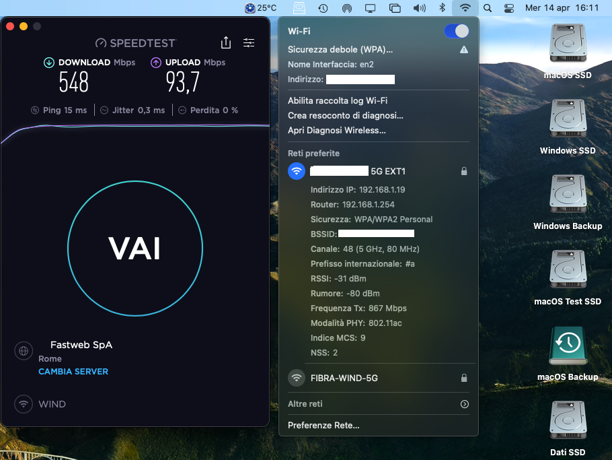
Task: Open Preferenze Rete…
Action: pyautogui.click(x=323, y=425)
